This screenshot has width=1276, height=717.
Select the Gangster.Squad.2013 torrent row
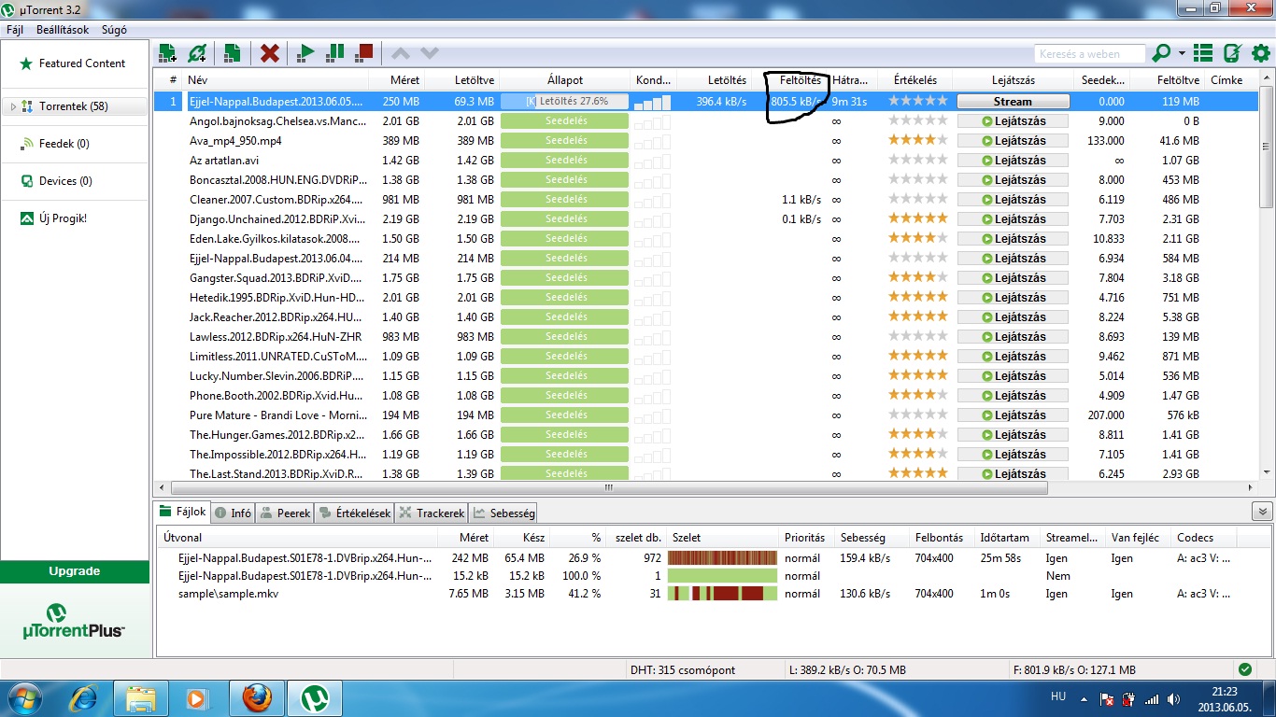706,277
